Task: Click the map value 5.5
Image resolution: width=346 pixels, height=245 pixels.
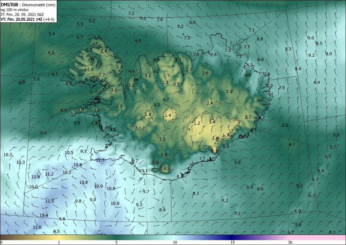Action: pos(80,24)
